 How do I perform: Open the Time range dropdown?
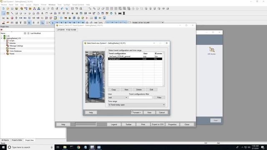pyautogui.click(x=136, y=105)
